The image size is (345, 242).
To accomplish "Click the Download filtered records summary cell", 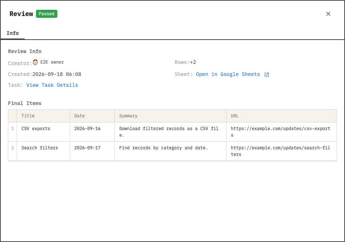I will click(x=171, y=132).
